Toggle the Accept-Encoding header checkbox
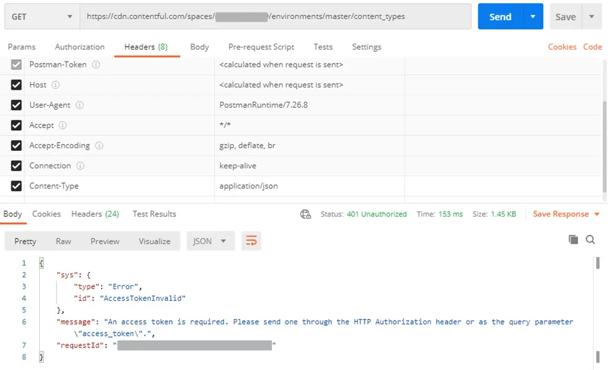Screen dimensions: 608x370 click(x=16, y=146)
